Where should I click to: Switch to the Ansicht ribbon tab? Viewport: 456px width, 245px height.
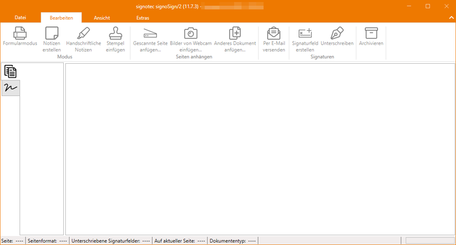coord(102,18)
